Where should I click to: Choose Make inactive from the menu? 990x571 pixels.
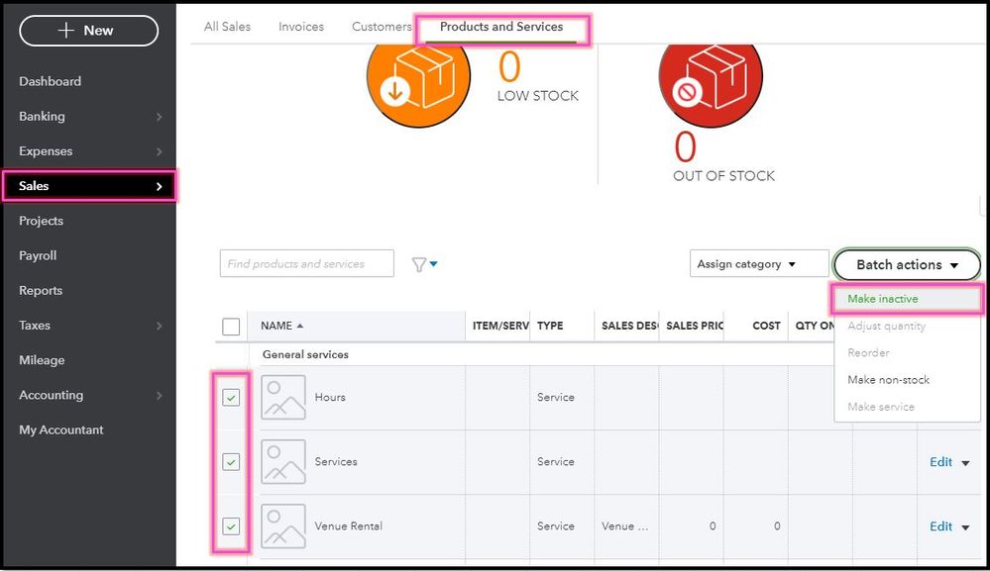click(883, 299)
